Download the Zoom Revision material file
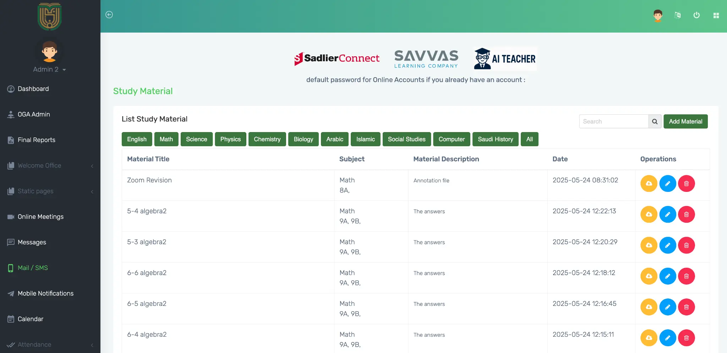 649,183
